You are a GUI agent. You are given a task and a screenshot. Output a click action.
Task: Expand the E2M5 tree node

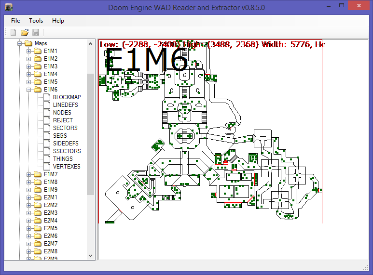(x=28, y=228)
